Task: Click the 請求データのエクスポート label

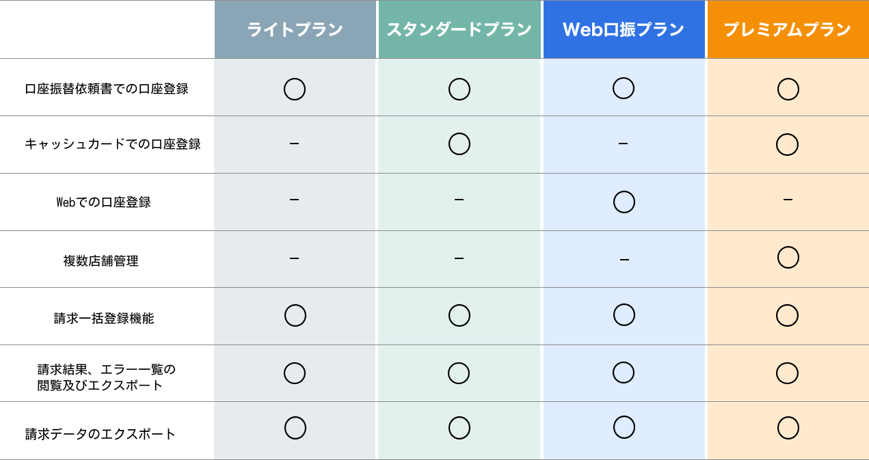Action: click(101, 434)
